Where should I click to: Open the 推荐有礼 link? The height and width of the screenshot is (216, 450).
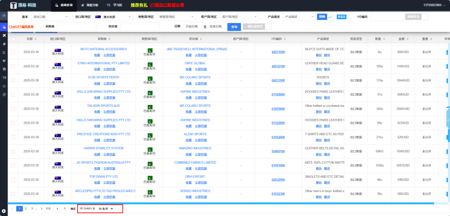[139, 5]
